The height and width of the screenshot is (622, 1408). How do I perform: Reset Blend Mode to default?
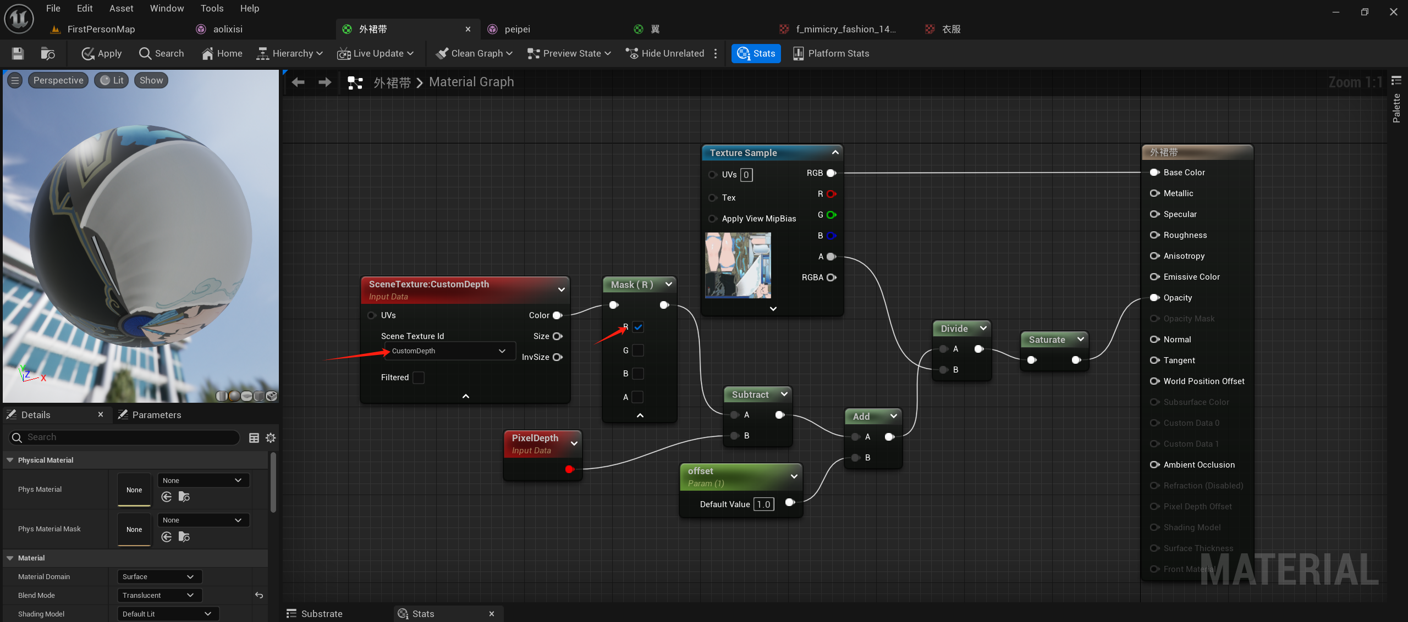259,595
